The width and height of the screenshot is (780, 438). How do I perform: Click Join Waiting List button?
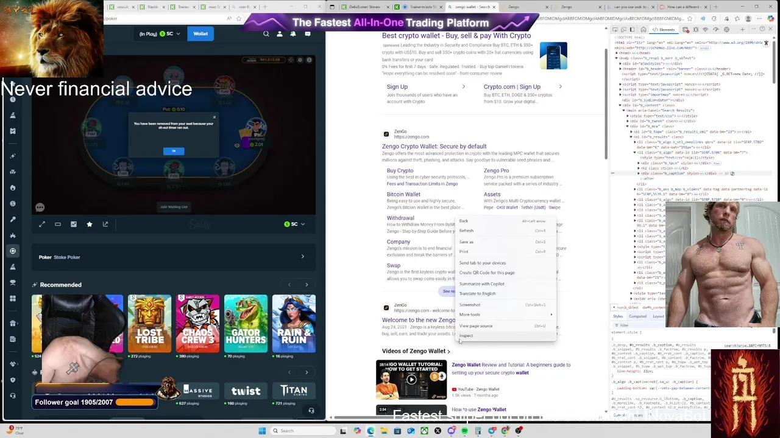(174, 207)
